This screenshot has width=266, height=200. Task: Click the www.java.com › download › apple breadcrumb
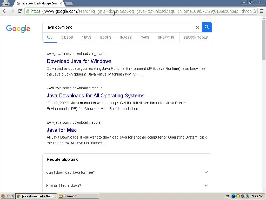pyautogui.click(x=74, y=122)
